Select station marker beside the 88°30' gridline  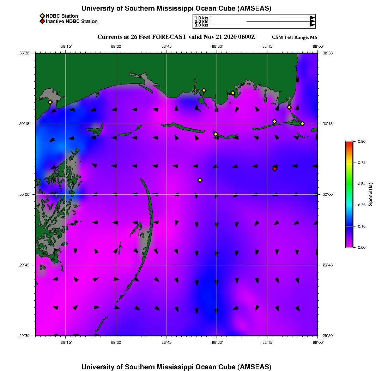pos(216,134)
